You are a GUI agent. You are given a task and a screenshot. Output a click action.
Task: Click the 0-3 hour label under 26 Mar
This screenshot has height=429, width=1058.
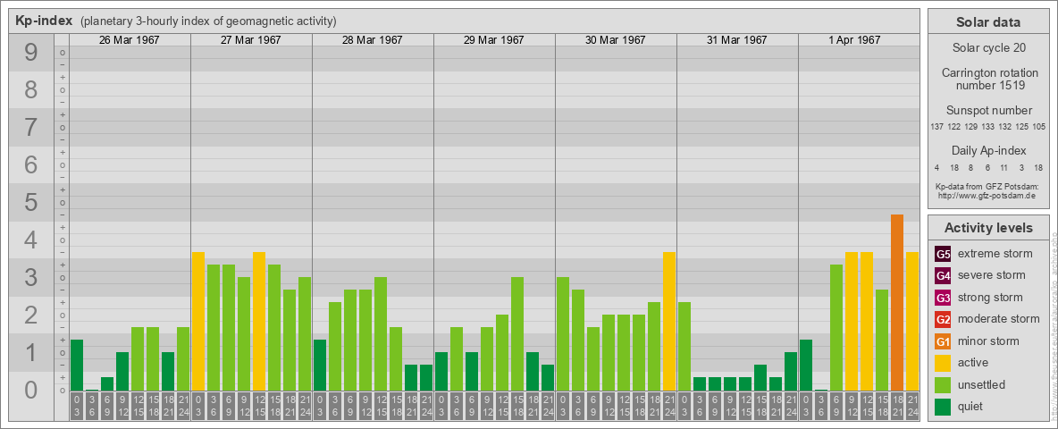pyautogui.click(x=77, y=407)
